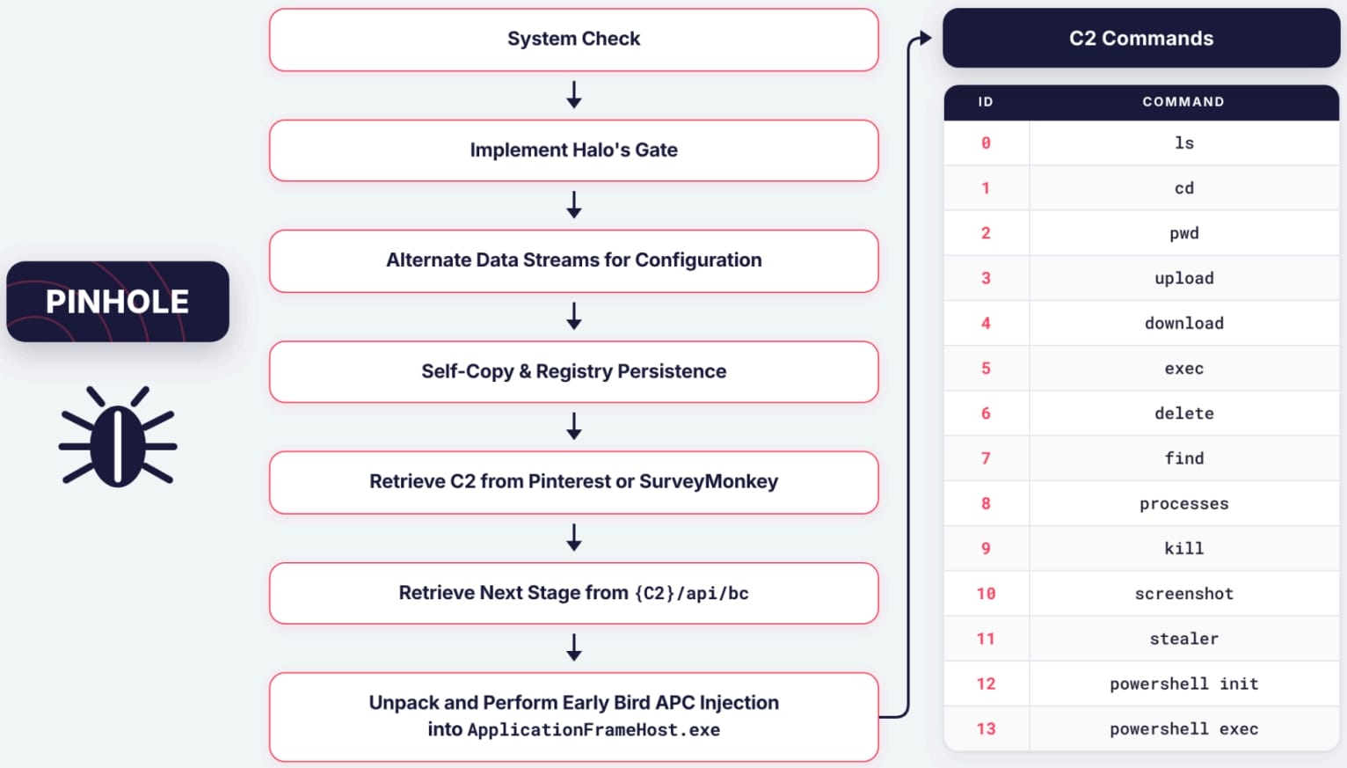The height and width of the screenshot is (768, 1347).
Task: Click the arrowhead pointing to C2 Commands
Action: (x=924, y=38)
